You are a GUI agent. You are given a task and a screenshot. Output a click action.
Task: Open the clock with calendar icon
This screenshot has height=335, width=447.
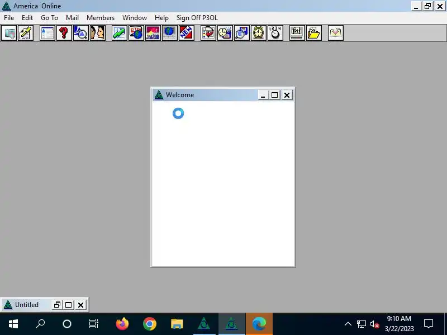(225, 33)
